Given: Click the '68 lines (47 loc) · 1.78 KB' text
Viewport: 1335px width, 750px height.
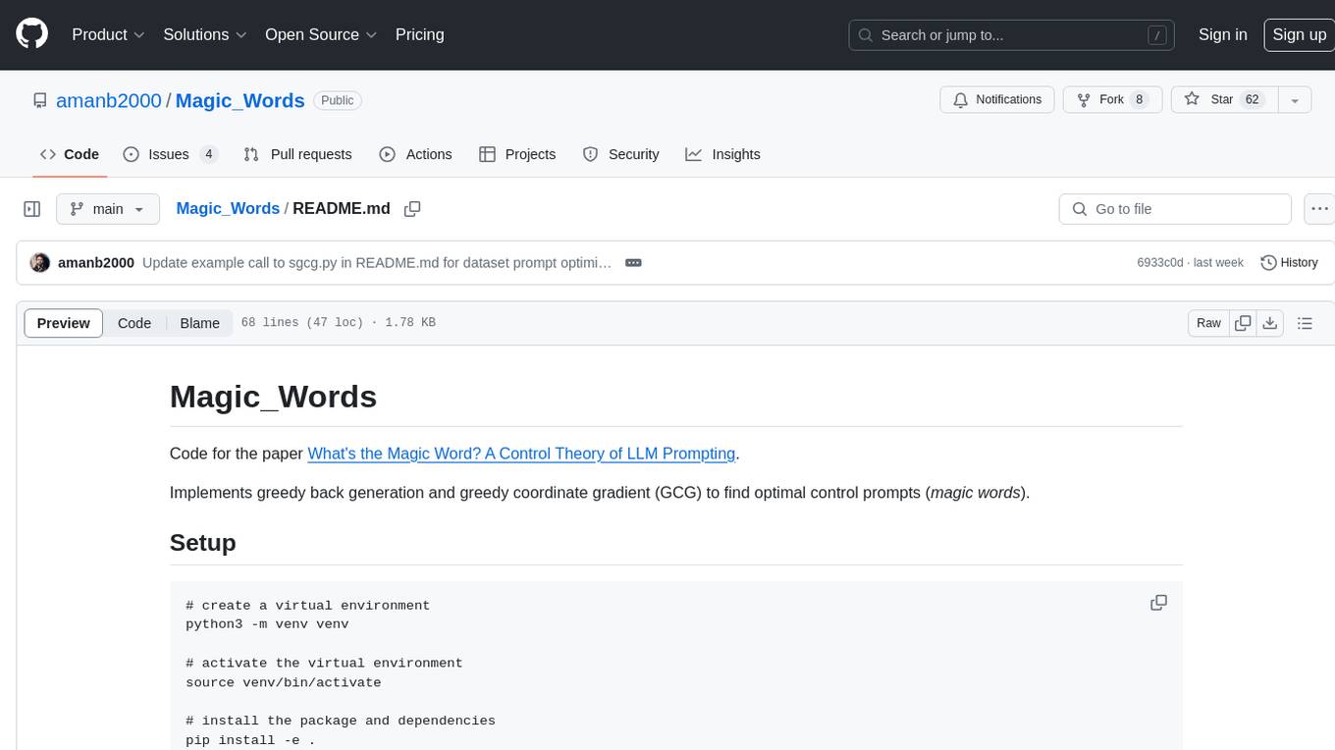Looking at the screenshot, I should tap(338, 323).
